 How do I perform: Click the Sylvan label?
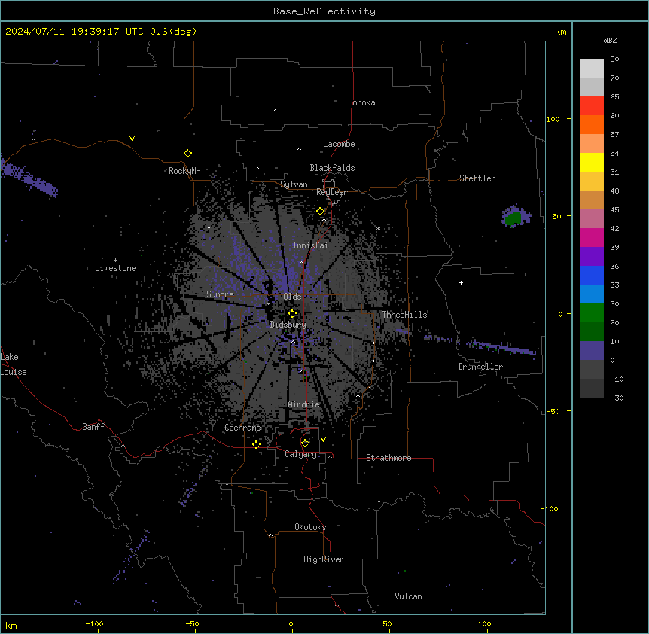point(294,184)
